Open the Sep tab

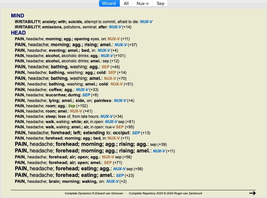[x=160, y=3]
